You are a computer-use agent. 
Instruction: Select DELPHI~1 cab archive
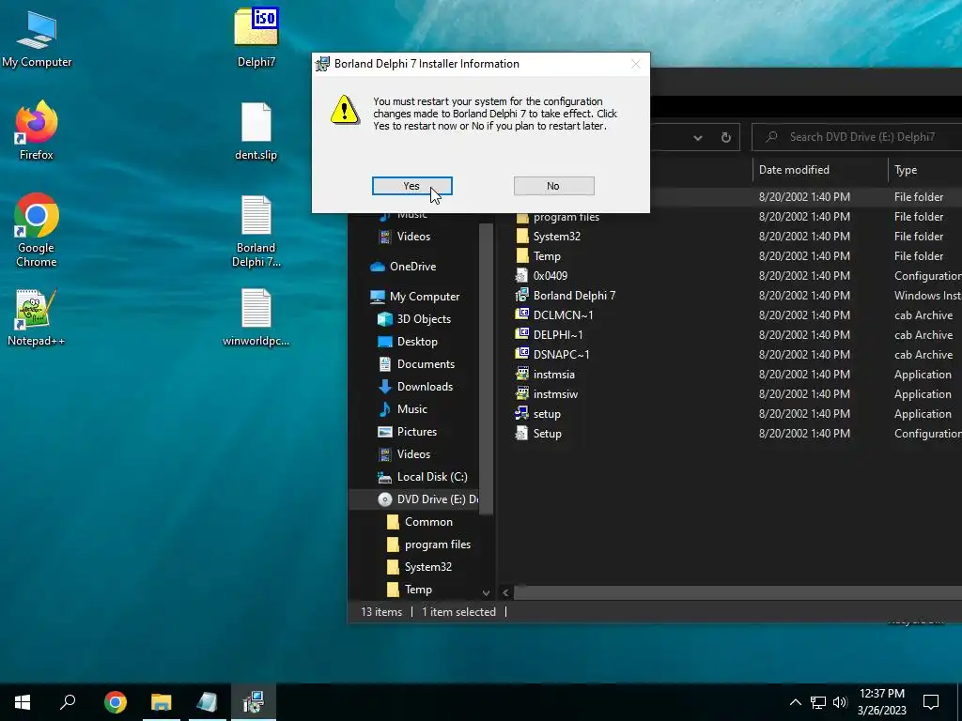558,335
